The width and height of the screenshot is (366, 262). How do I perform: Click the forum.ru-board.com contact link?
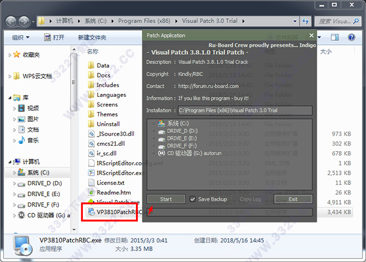[x=209, y=87]
